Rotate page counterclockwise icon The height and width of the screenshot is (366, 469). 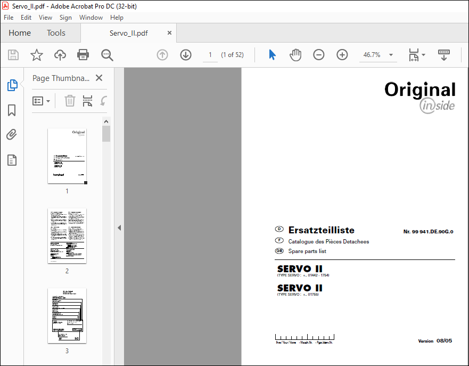tap(103, 101)
